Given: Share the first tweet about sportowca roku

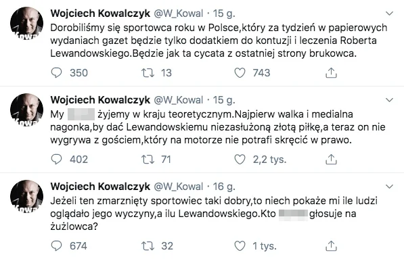Looking at the screenshot, I should click(x=331, y=72).
